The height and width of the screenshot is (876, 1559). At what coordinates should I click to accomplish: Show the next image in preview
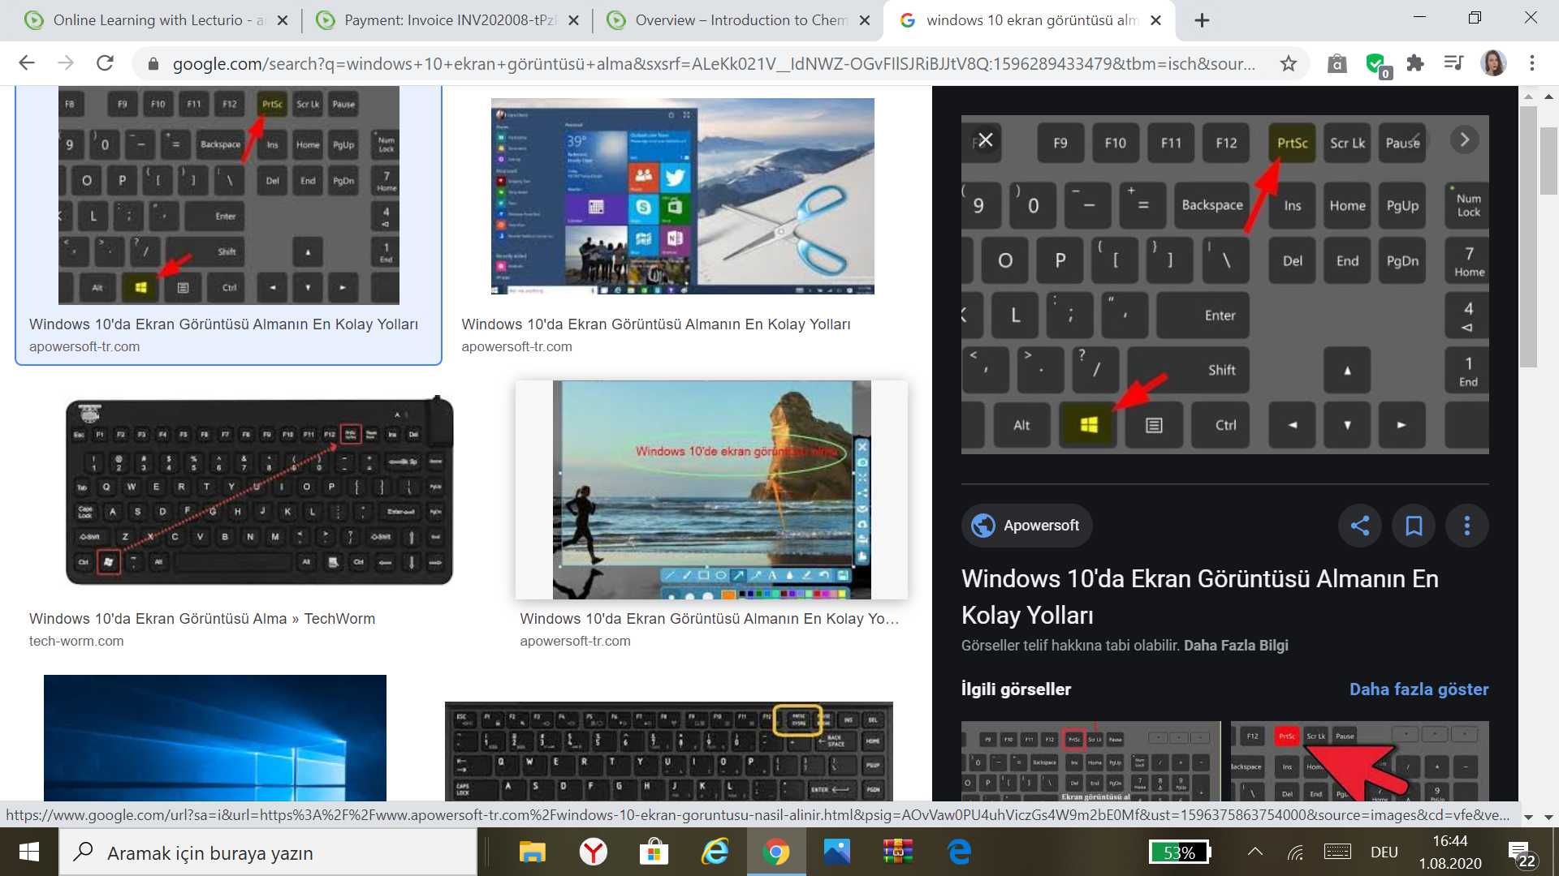[x=1465, y=140]
